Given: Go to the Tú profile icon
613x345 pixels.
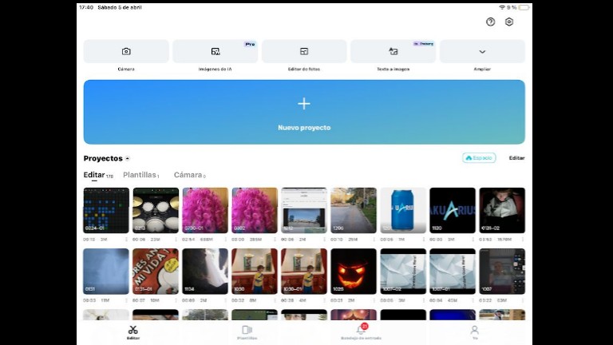Looking at the screenshot, I should coord(474,330).
